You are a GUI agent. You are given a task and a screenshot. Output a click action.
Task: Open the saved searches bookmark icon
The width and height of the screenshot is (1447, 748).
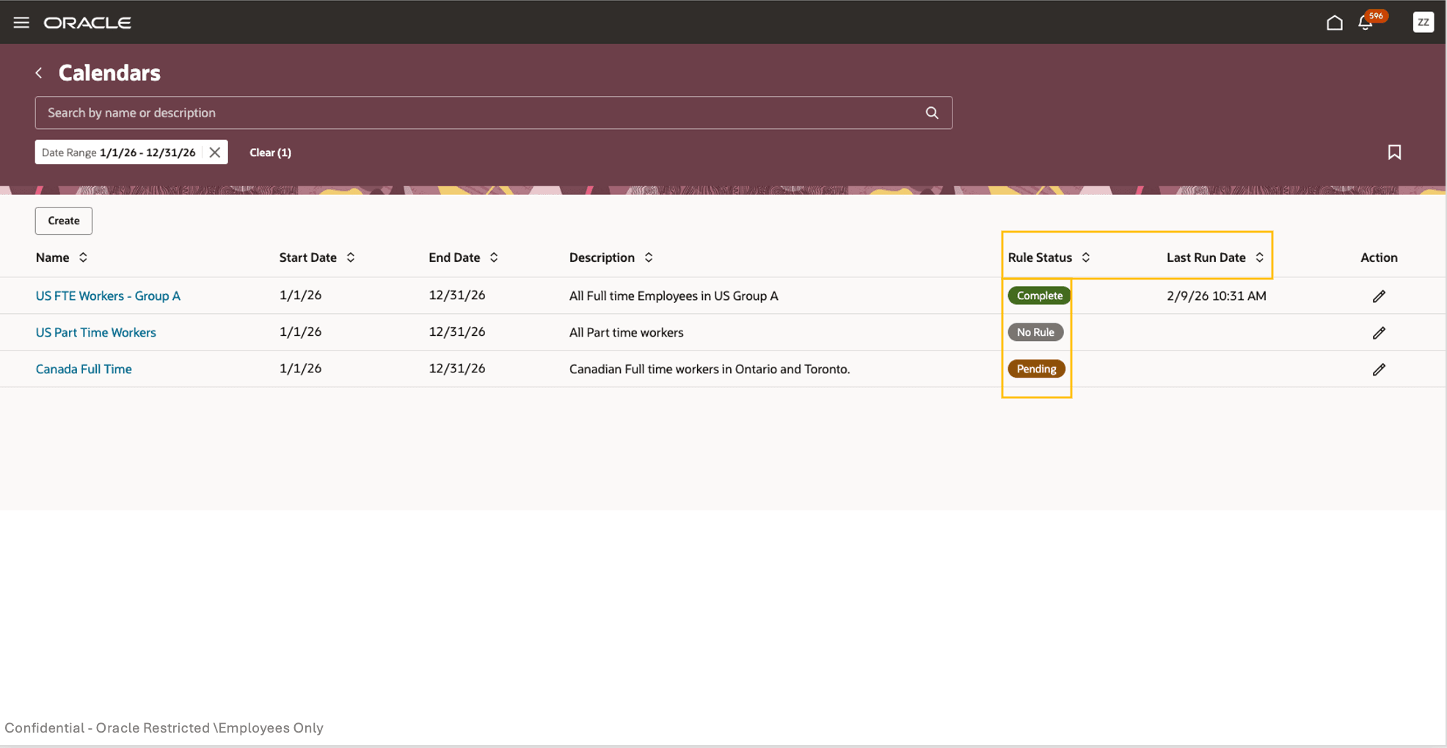click(x=1394, y=152)
